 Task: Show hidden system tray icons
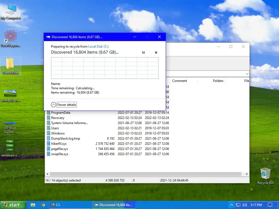231,205
